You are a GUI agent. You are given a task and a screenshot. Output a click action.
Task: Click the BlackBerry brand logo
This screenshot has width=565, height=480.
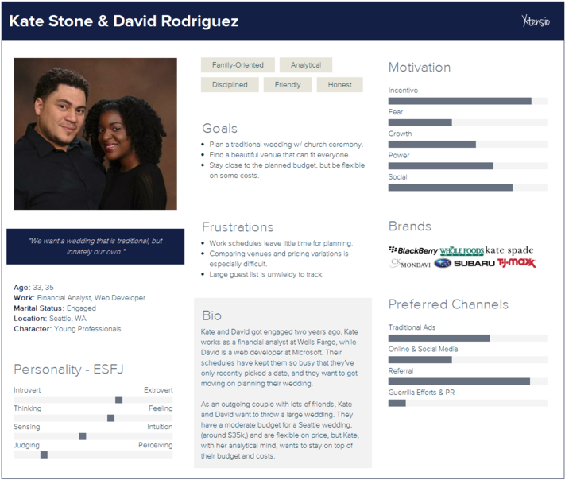click(x=412, y=250)
